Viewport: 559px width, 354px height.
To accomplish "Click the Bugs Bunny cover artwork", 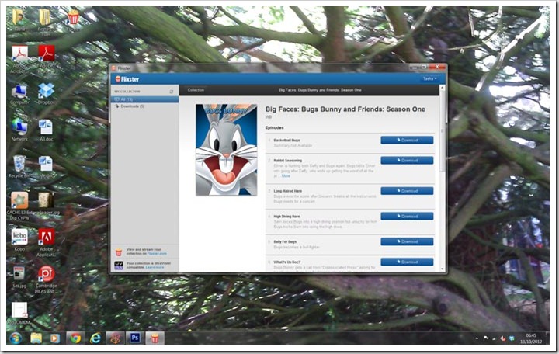I will point(227,150).
